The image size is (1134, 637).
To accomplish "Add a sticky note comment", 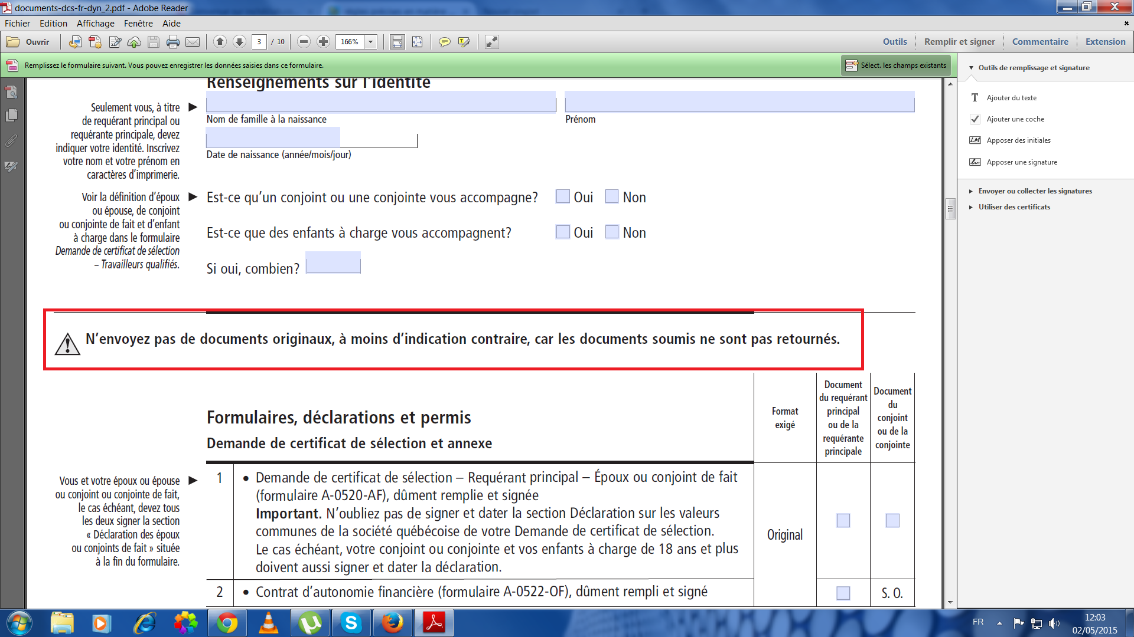I will coord(444,42).
